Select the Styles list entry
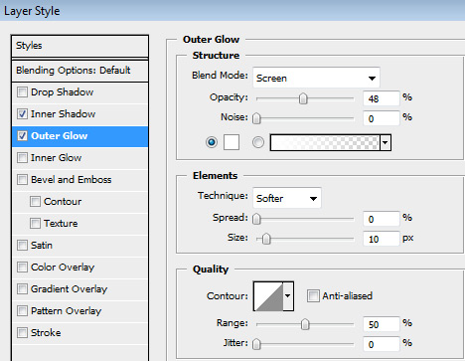 pyautogui.click(x=79, y=46)
